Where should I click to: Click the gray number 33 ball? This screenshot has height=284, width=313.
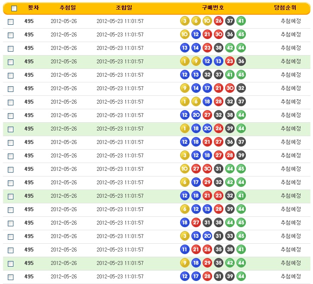230,236
